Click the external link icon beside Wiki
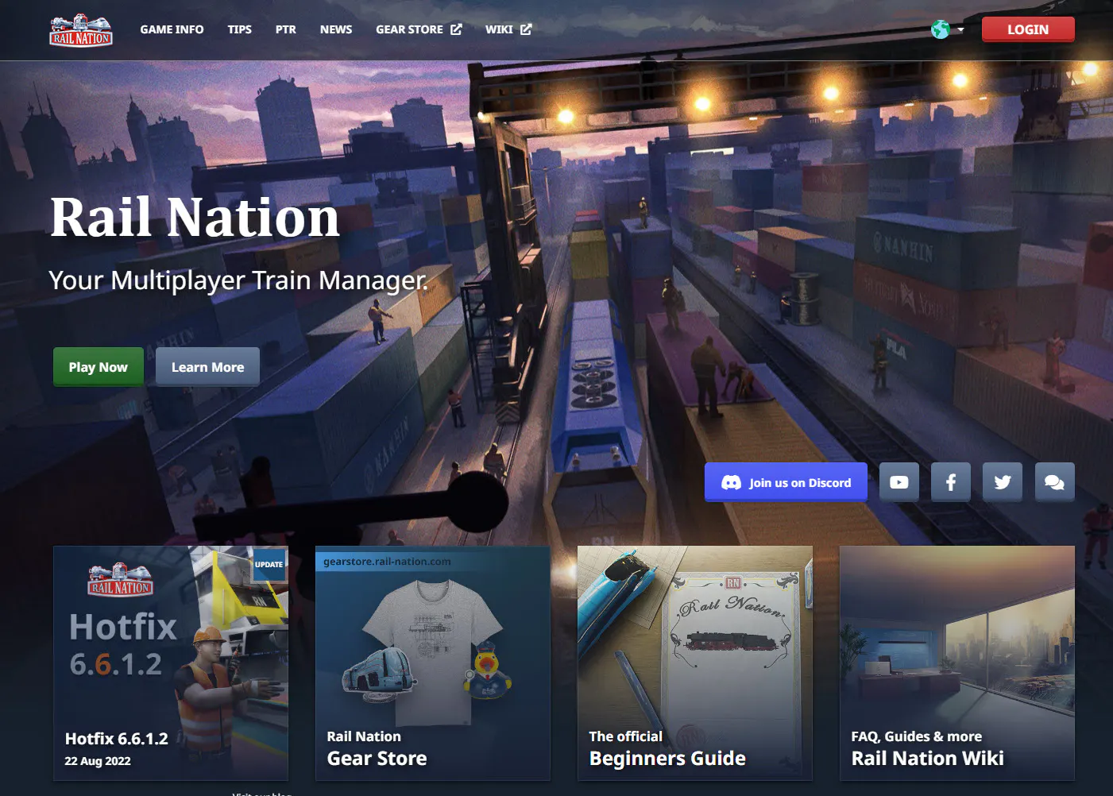The height and width of the screenshot is (796, 1113). click(526, 29)
